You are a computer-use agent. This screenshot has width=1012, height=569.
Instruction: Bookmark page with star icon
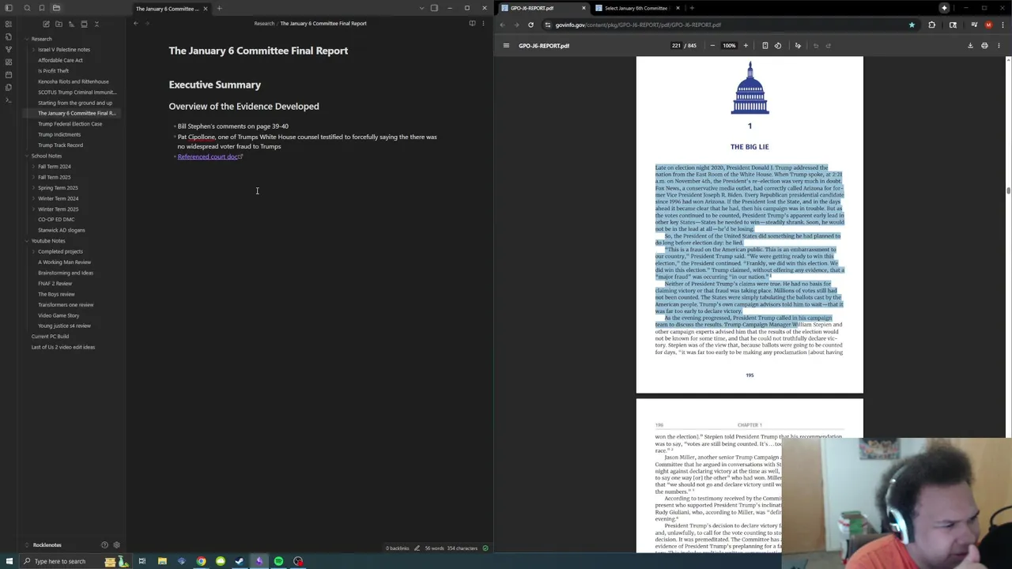[x=912, y=24]
